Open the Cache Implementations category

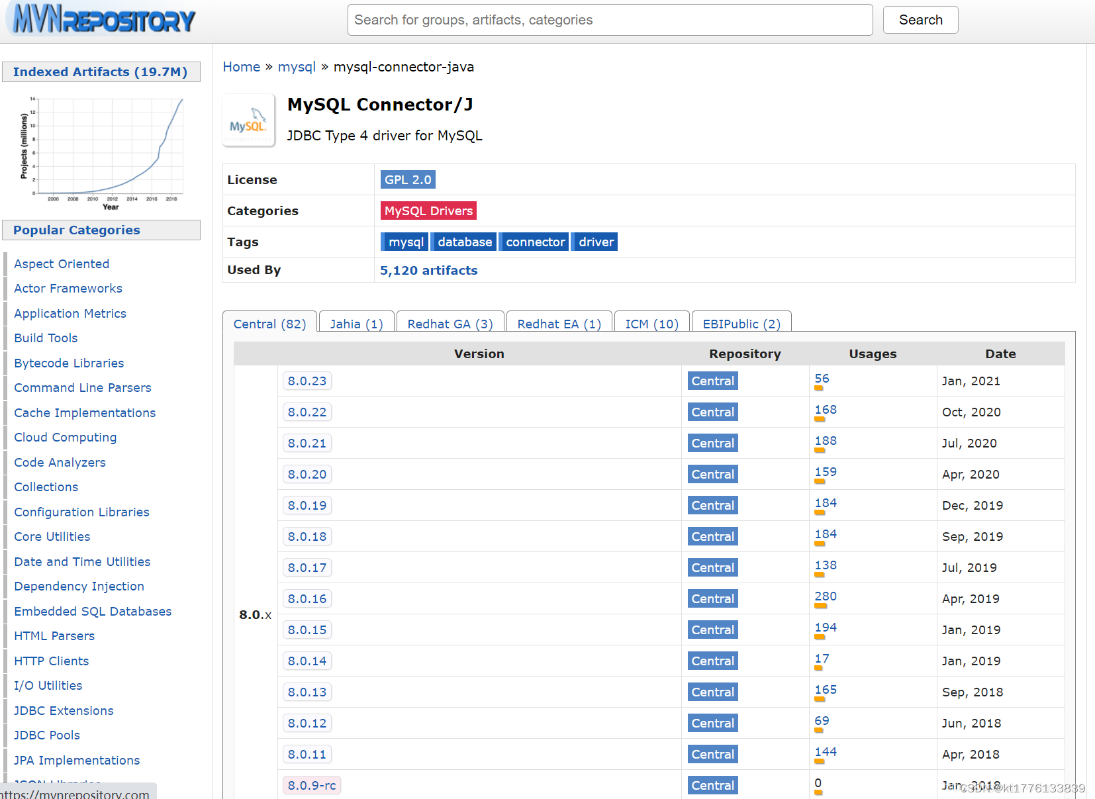point(85,412)
